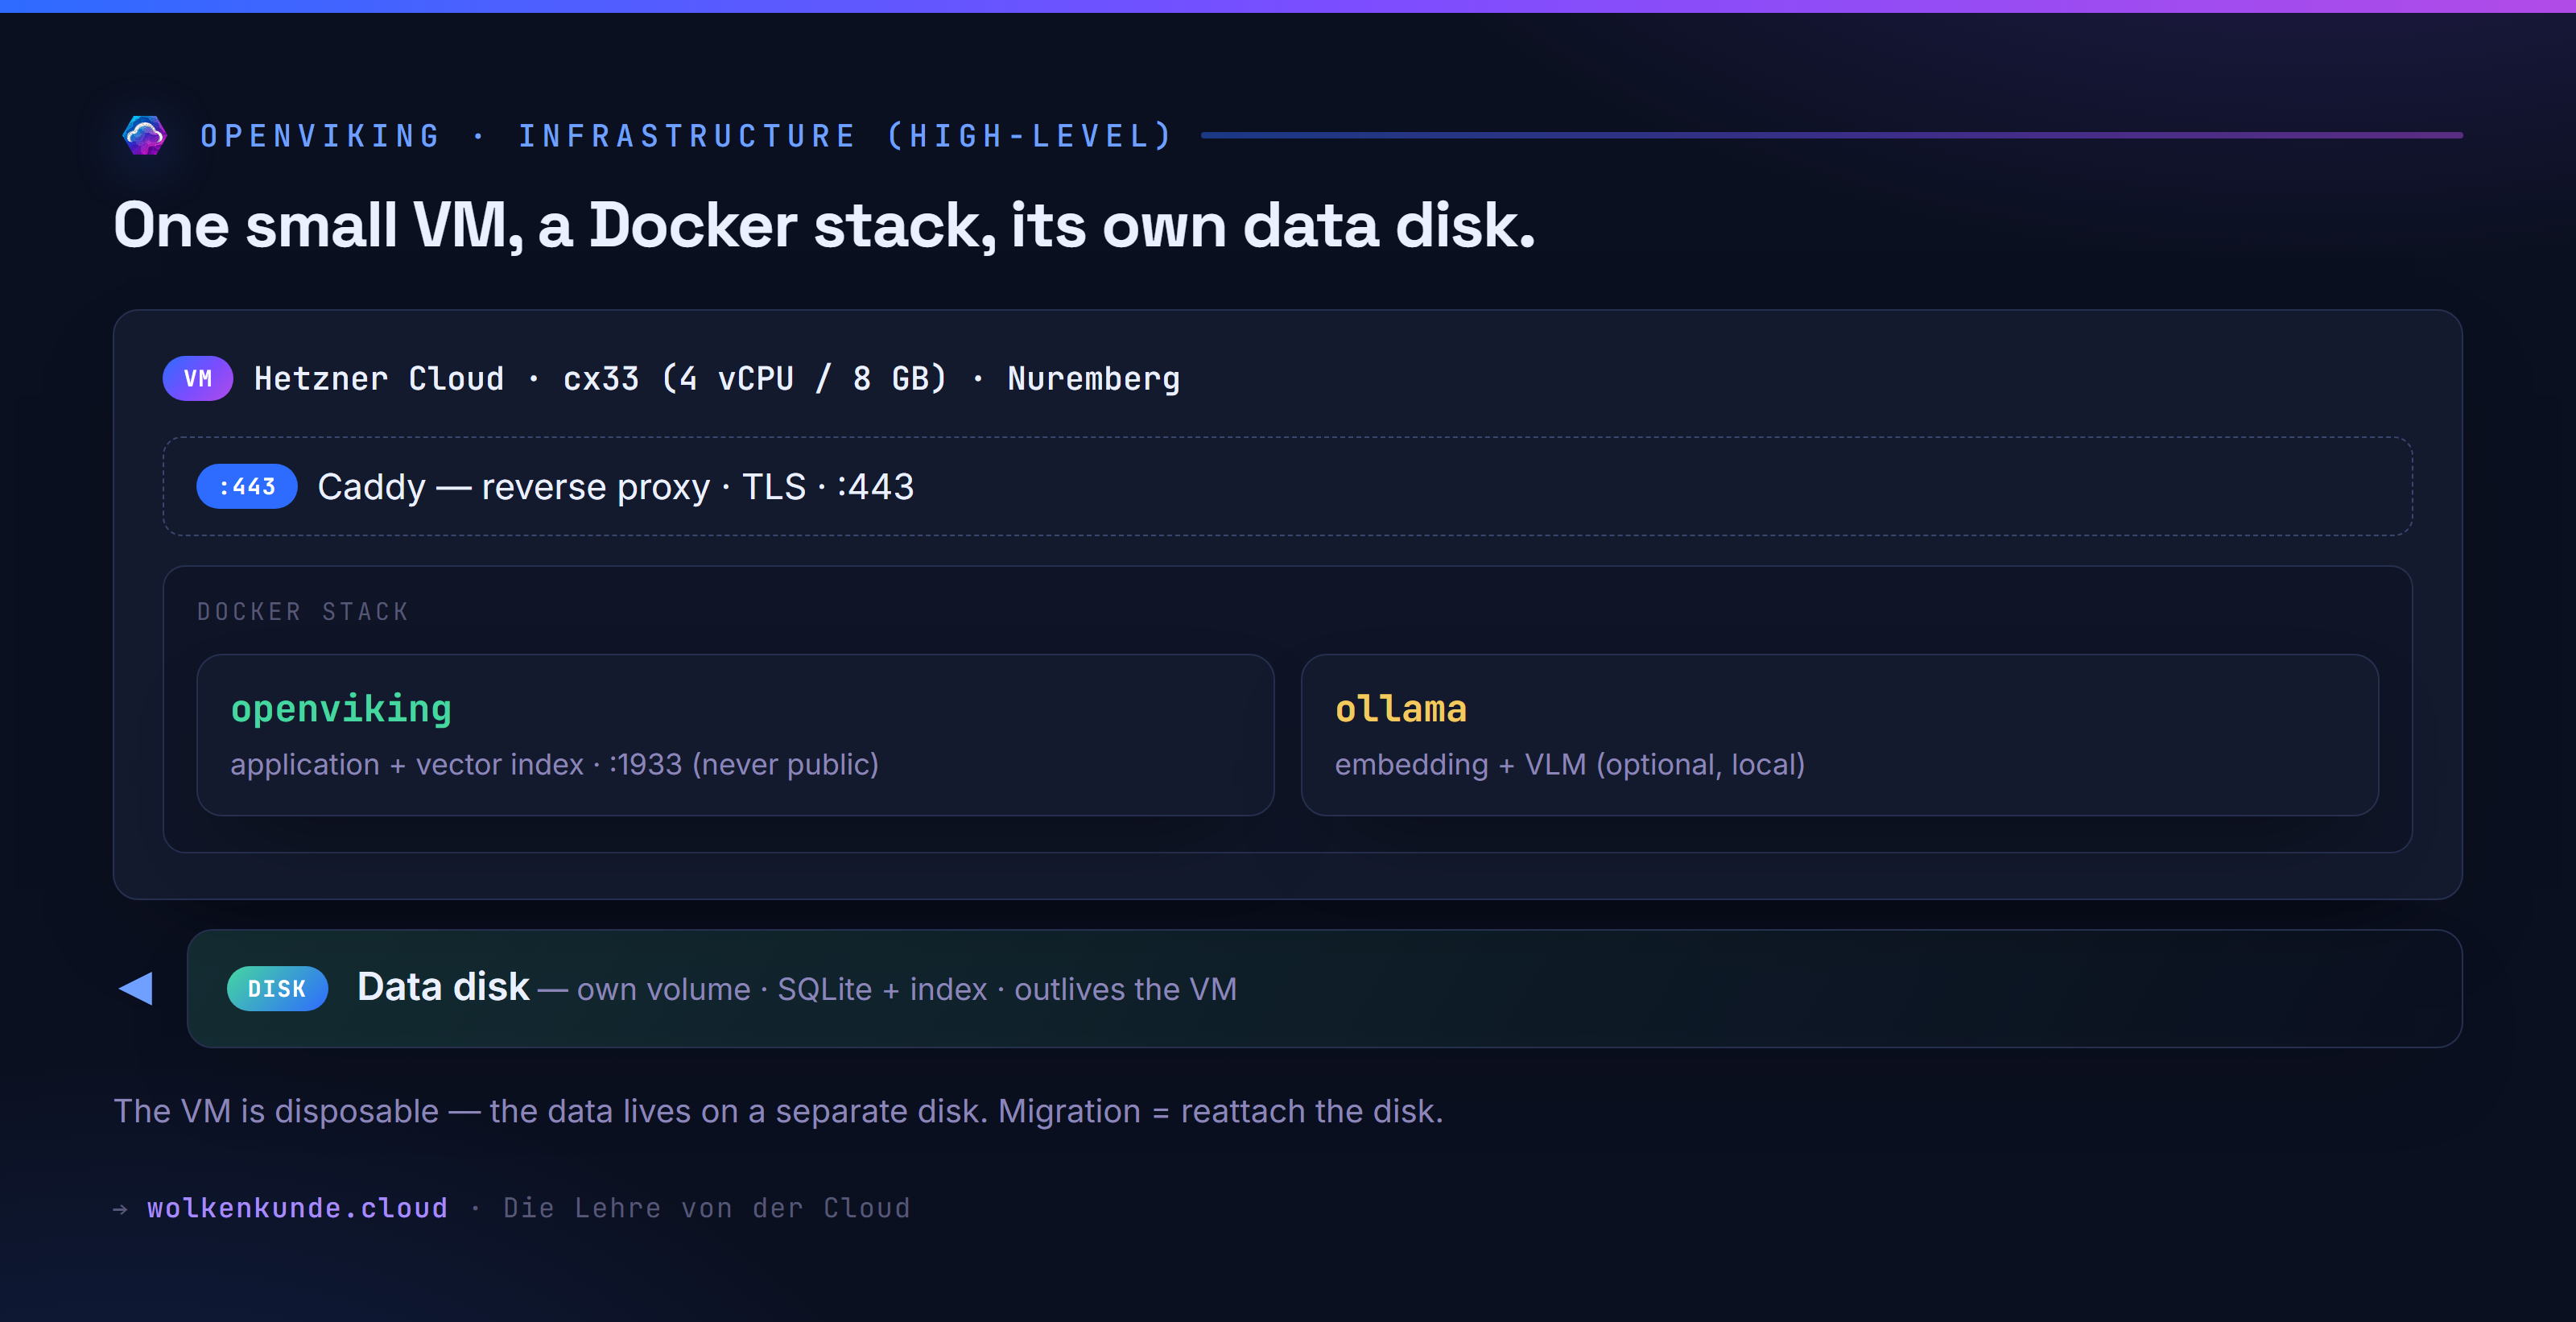
Task: Click the blue :443 port badge
Action: coord(247,487)
